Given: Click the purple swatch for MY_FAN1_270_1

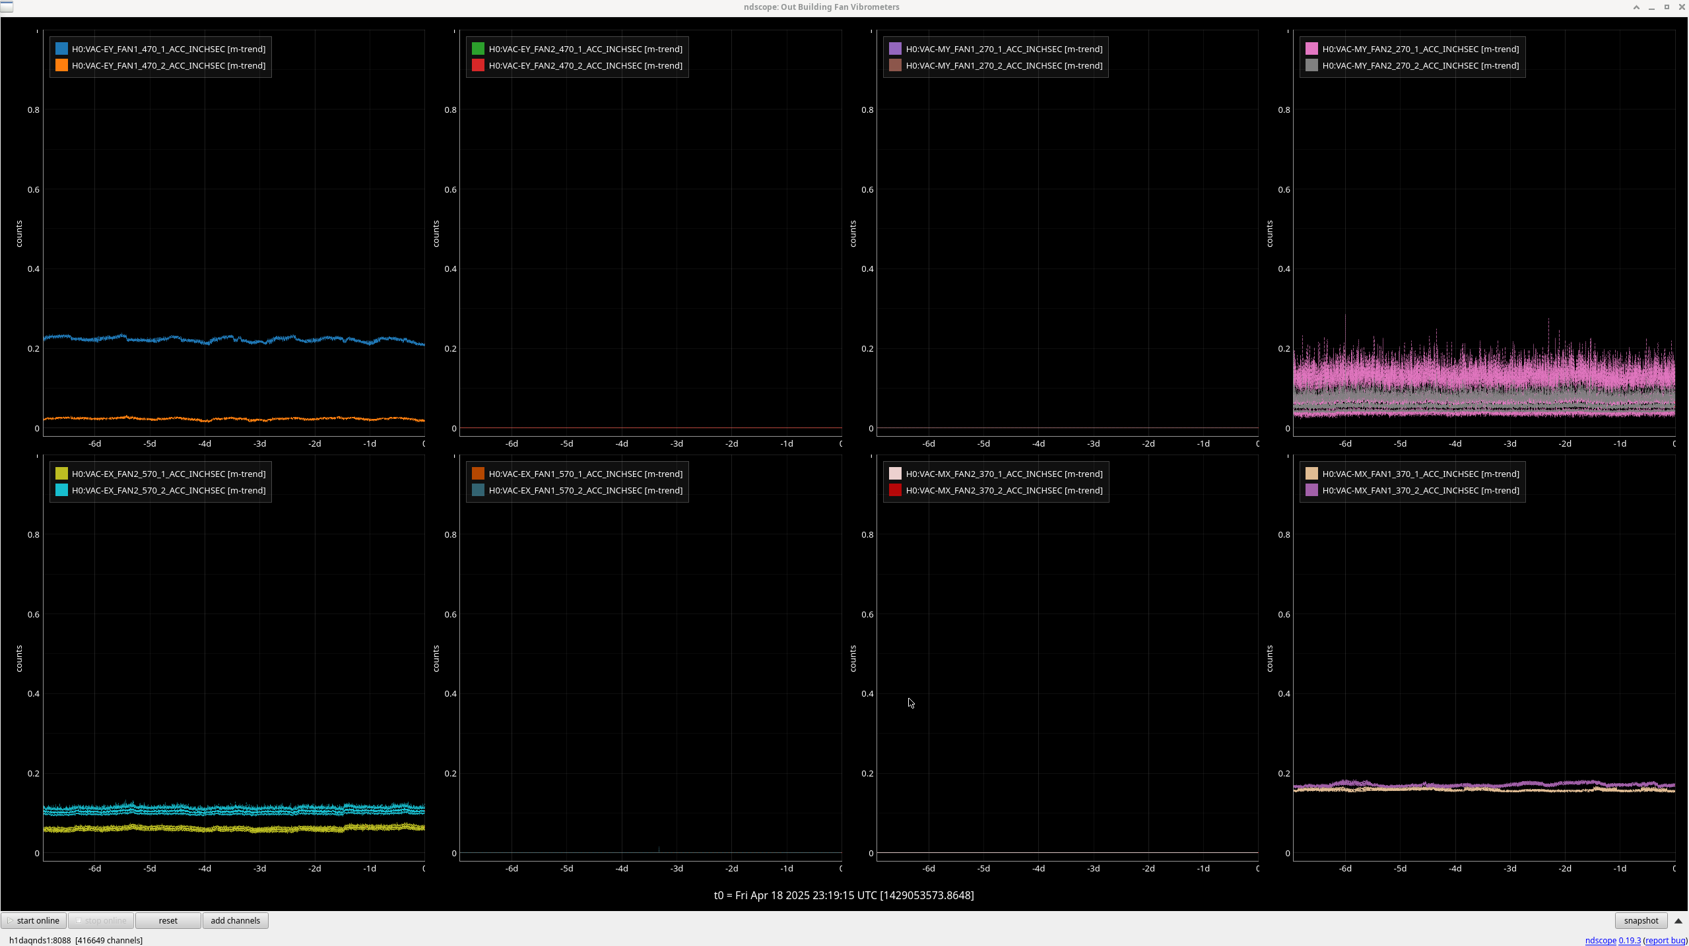Looking at the screenshot, I should click(896, 49).
